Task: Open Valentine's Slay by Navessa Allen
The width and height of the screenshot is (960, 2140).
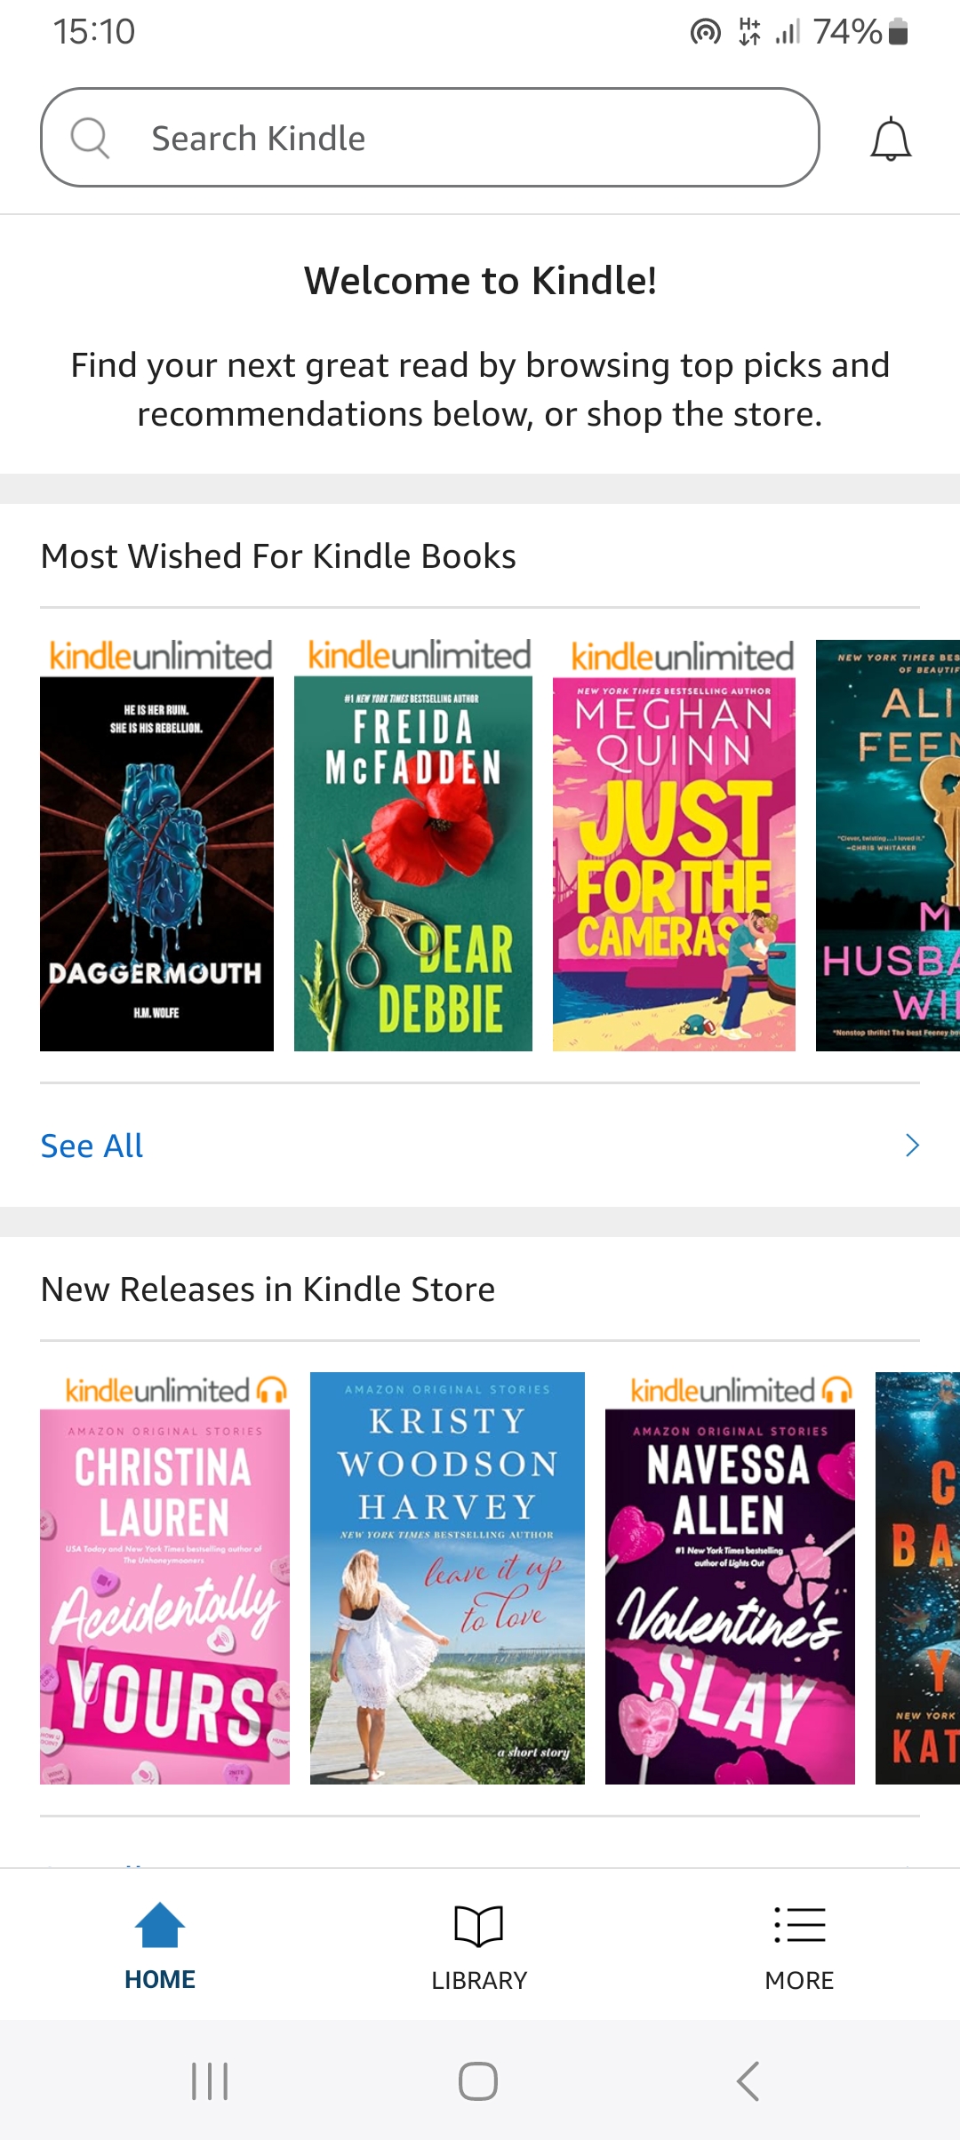Action: (x=730, y=1578)
